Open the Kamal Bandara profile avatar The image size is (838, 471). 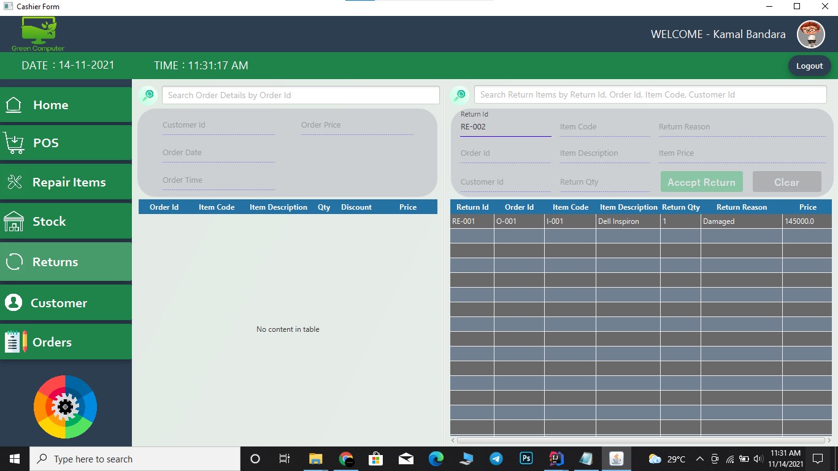(811, 34)
